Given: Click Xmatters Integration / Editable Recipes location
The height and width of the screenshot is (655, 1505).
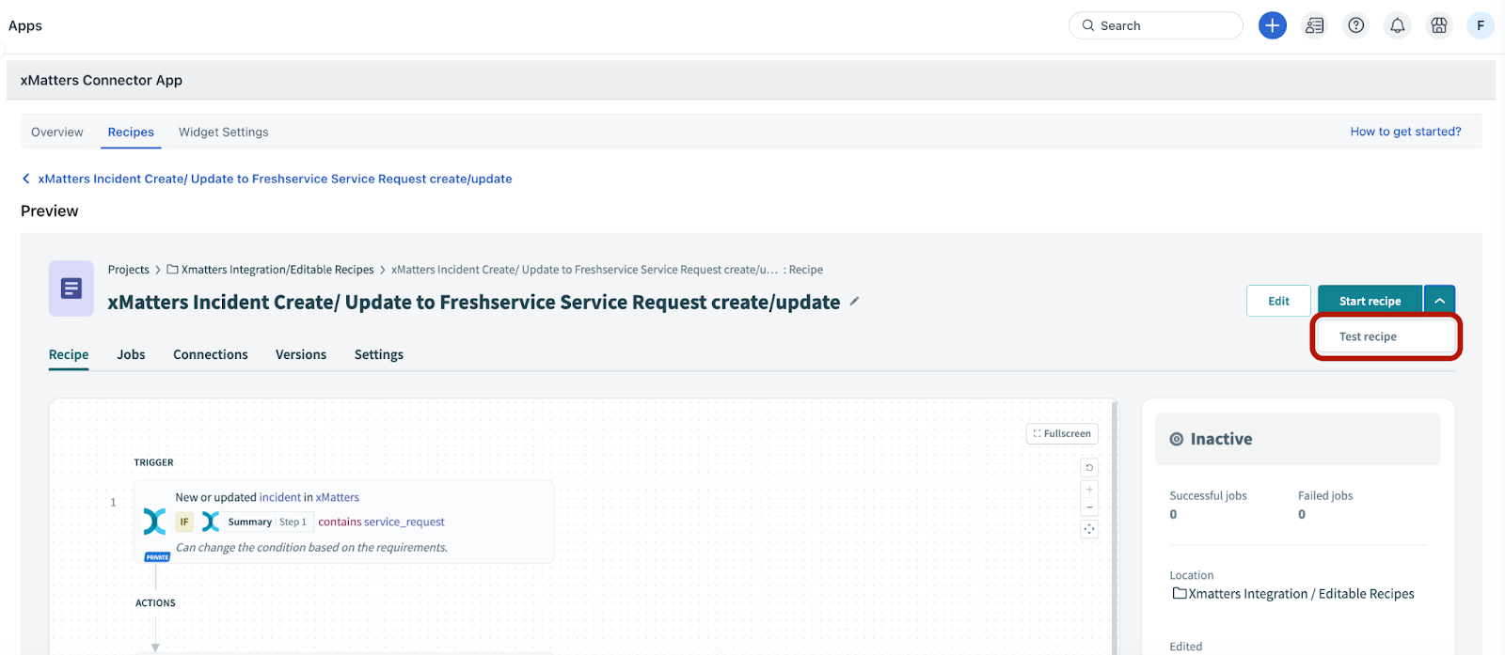Looking at the screenshot, I should coord(1301,594).
